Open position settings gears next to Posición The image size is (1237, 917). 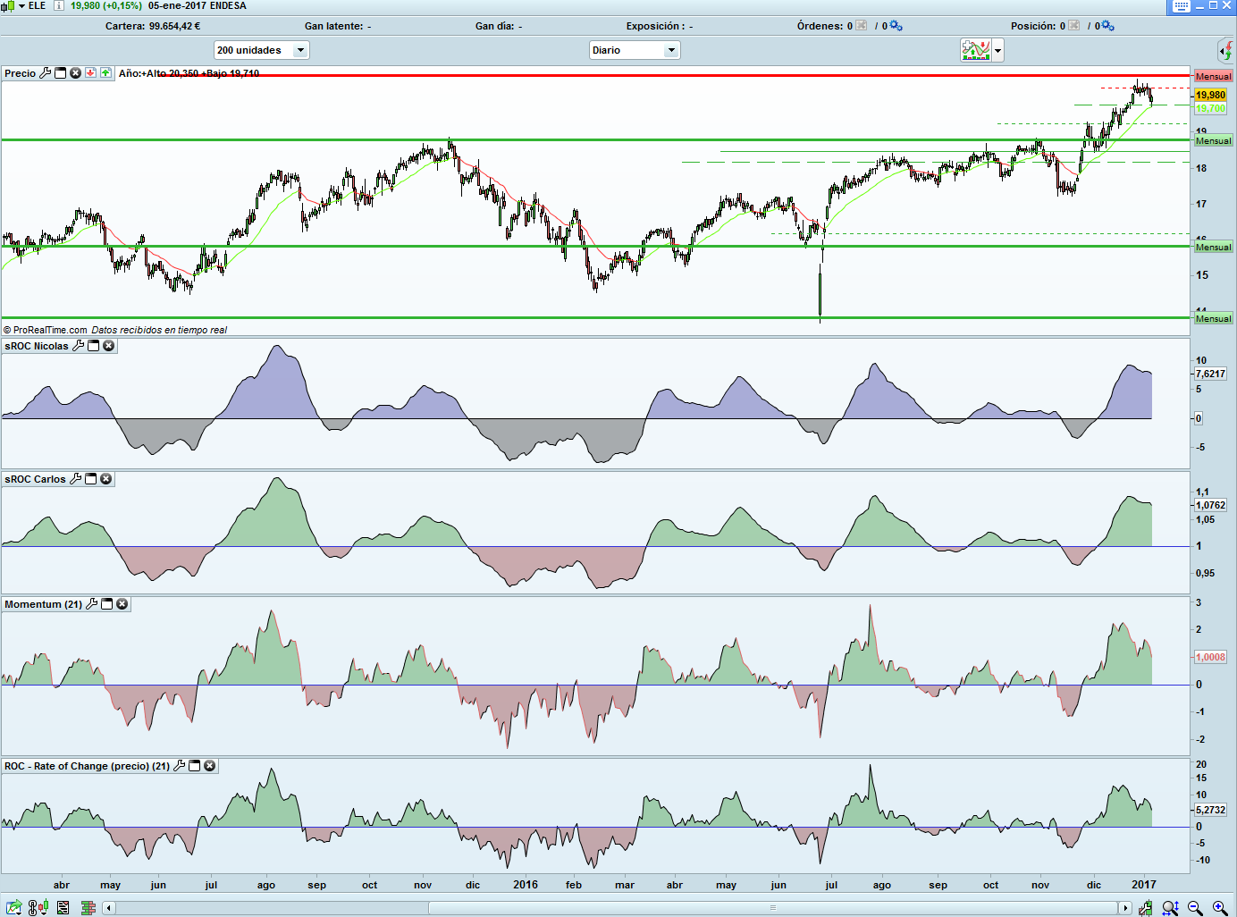[1108, 26]
